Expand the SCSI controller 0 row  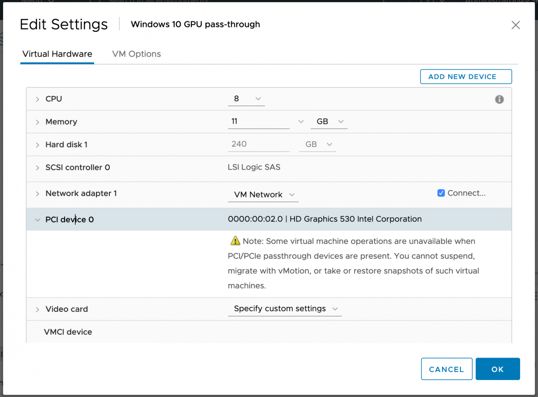point(38,167)
